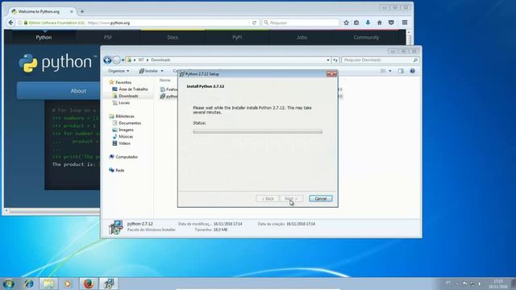Image resolution: width=516 pixels, height=290 pixels.
Task: Select Rede in the navigation pane
Action: tap(119, 170)
